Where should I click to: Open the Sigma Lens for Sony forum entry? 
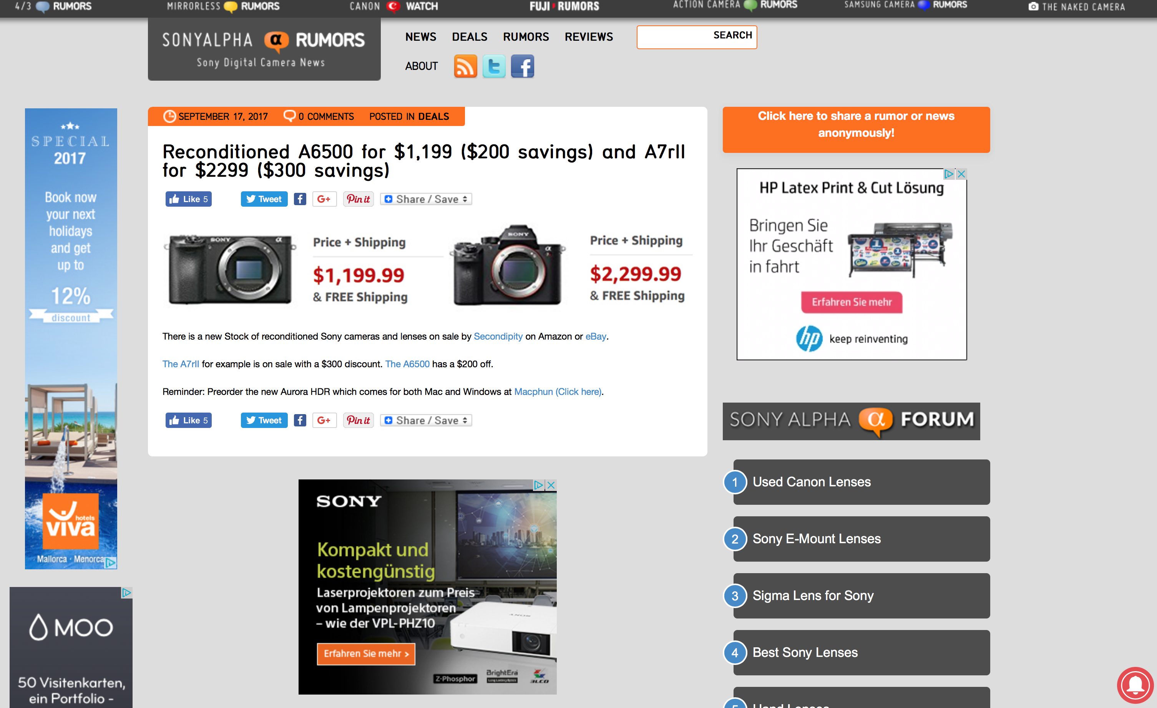pos(813,595)
